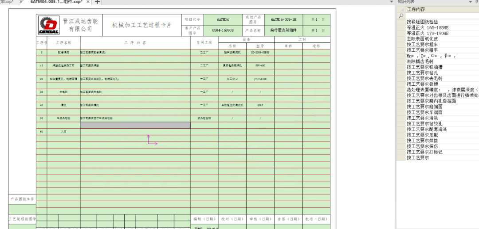The height and width of the screenshot is (229, 479).
Task: Pin the 知识列表 panel with the pushpin icon
Action: coord(476,2)
